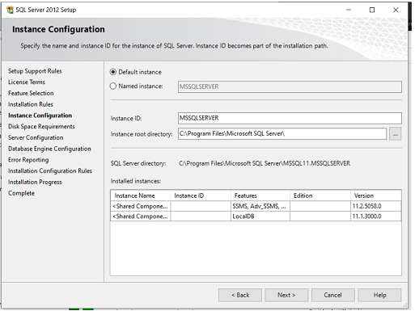Sort by Instance Name column header
The image size is (415, 311).
coord(141,195)
